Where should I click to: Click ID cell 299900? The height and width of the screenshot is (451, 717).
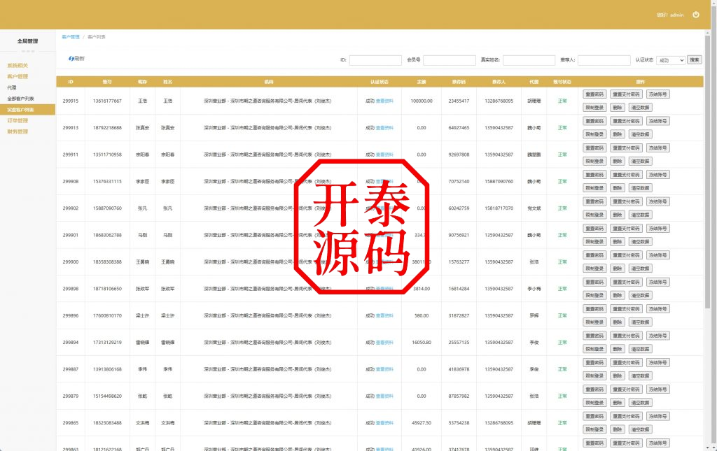point(71,262)
